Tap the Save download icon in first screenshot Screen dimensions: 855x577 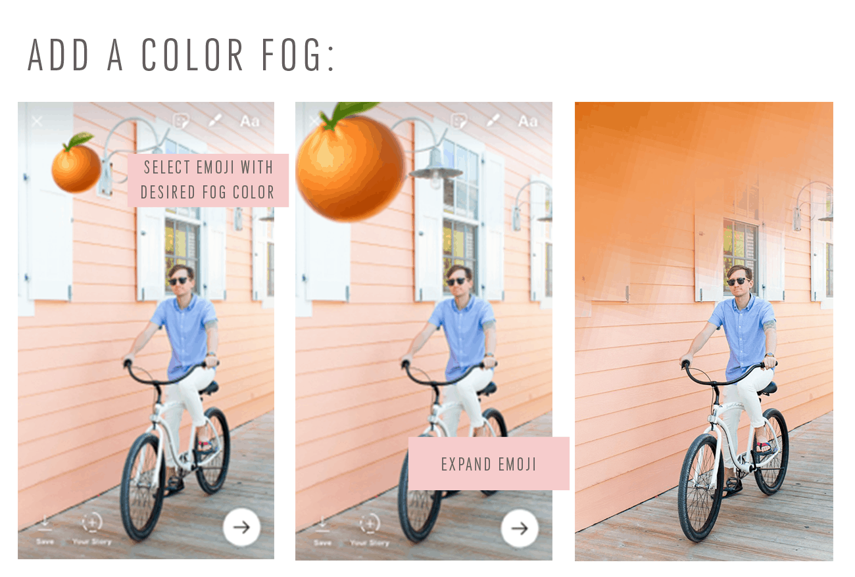45,528
